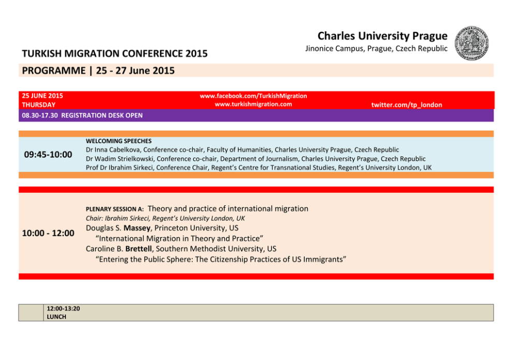
Task: Click '08.30-17.30 REGISTRATION DESK OPEN' bar text
Action: (x=82, y=116)
